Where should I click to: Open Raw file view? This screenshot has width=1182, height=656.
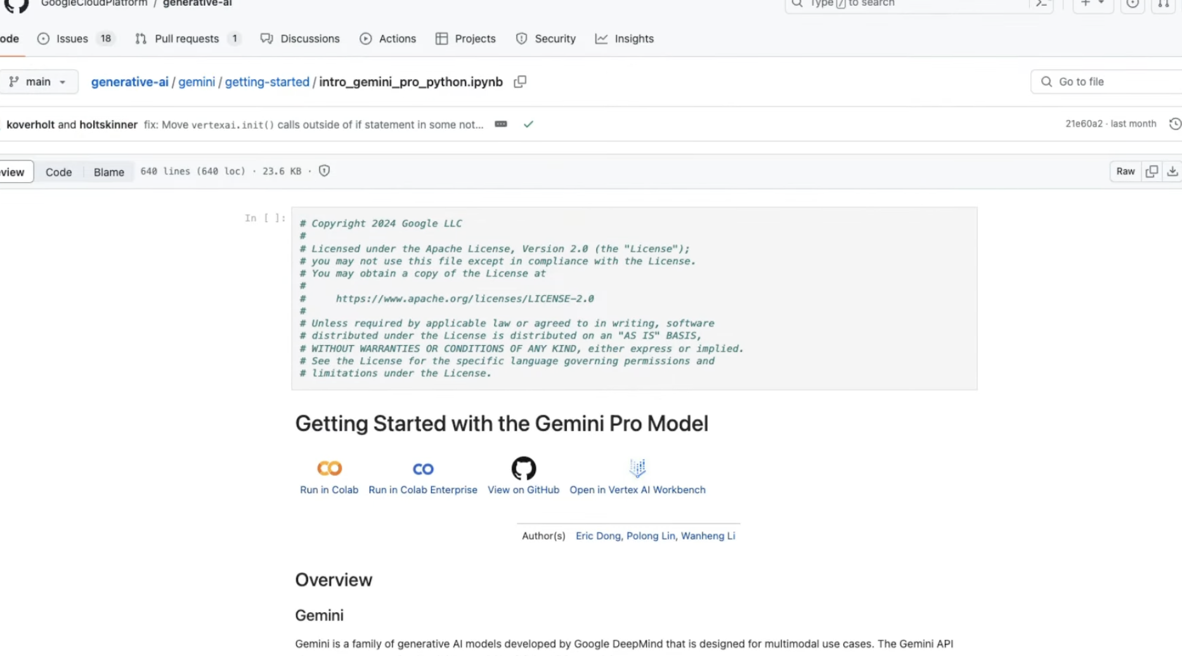tap(1126, 171)
